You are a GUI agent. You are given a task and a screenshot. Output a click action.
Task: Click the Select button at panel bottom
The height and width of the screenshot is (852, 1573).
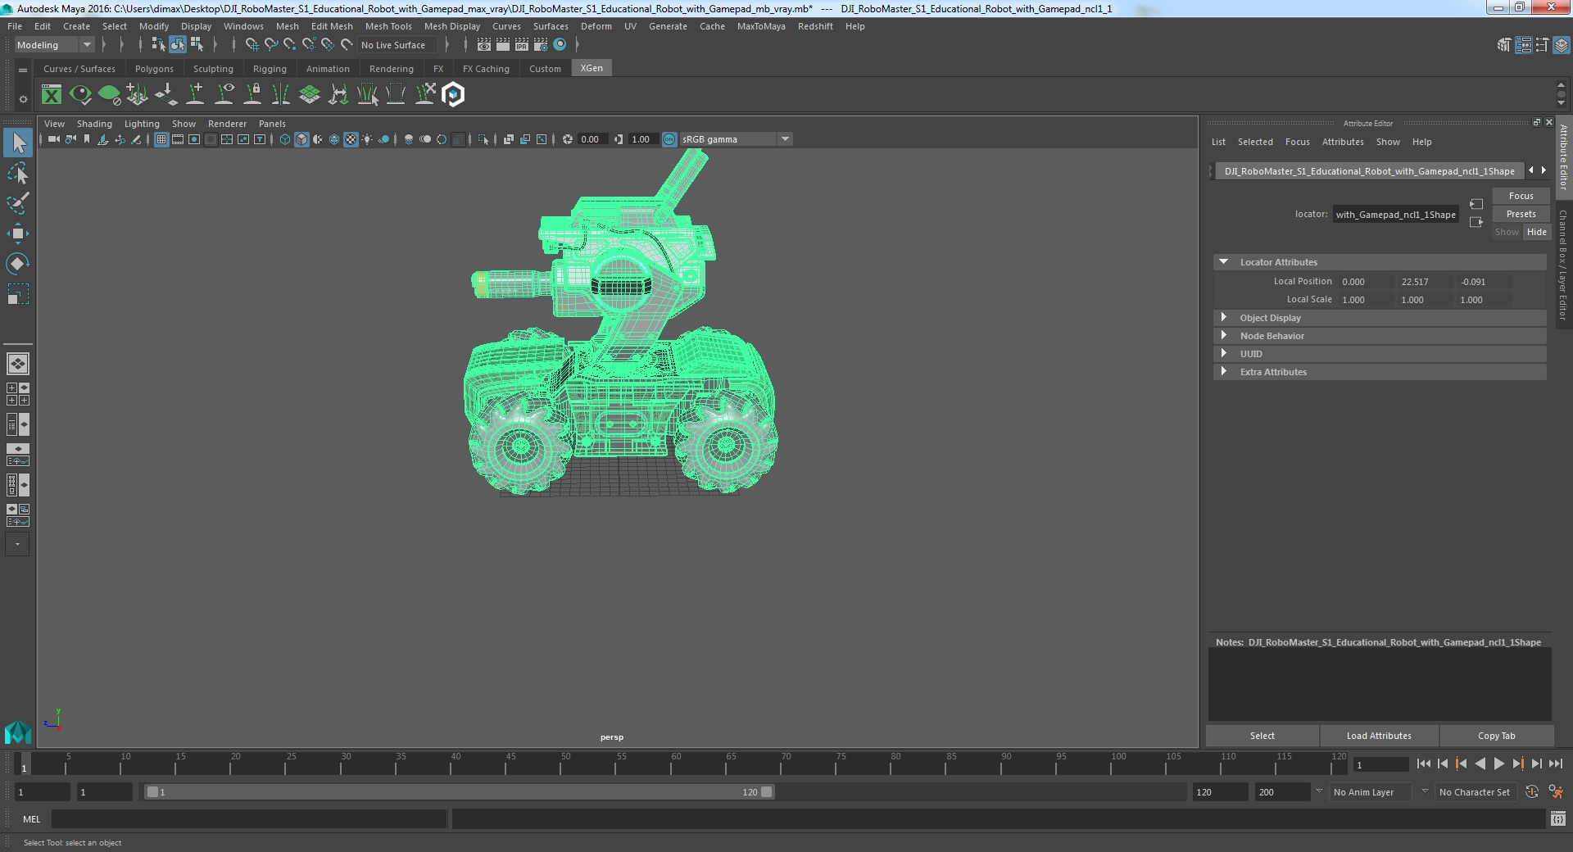pyautogui.click(x=1262, y=736)
